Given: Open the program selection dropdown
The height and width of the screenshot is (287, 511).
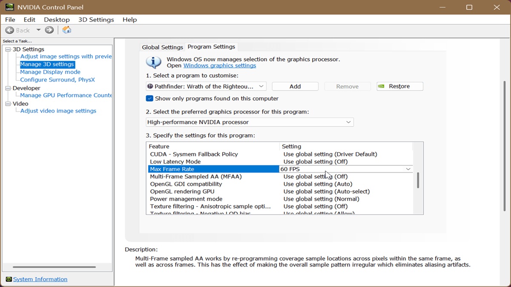Looking at the screenshot, I should click(206, 86).
